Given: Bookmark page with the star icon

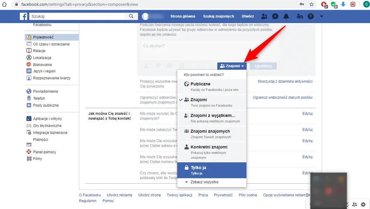Looking at the screenshot, I should [x=312, y=4].
